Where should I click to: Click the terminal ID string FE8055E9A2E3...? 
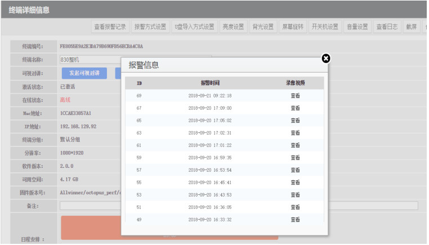101,47
